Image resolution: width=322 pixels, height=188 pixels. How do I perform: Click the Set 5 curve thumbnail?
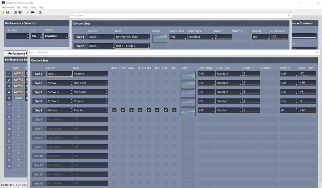[x=188, y=112]
